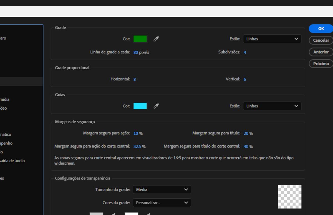Open the Guias Estilo dropdown
The height and width of the screenshot is (215, 333).
[272, 106]
